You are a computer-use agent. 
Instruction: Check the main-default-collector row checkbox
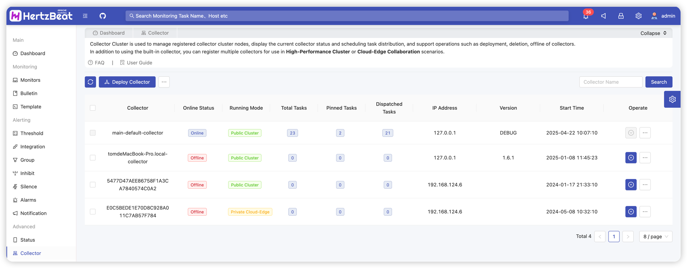coord(93,133)
